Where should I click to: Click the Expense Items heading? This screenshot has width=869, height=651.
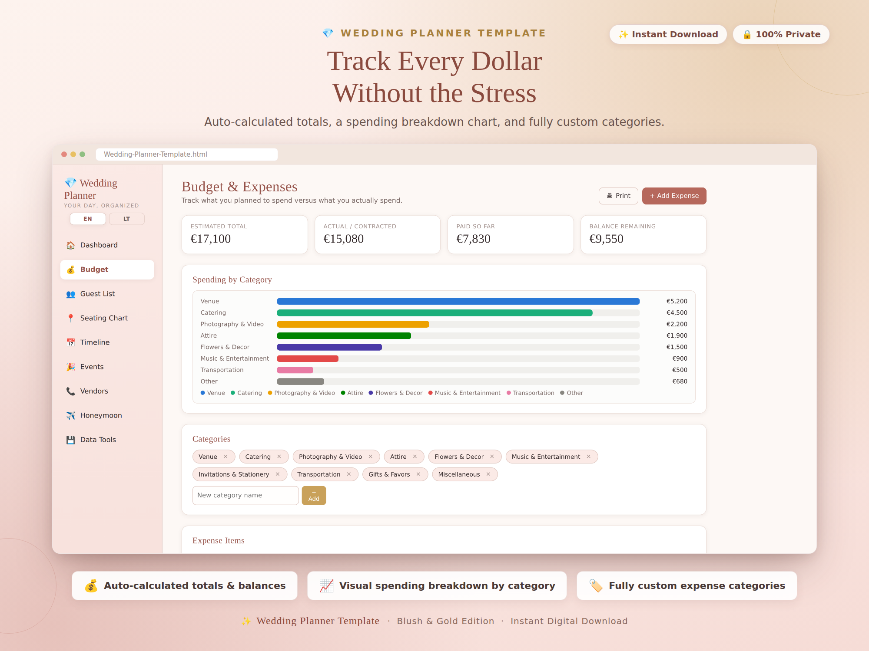tap(219, 540)
